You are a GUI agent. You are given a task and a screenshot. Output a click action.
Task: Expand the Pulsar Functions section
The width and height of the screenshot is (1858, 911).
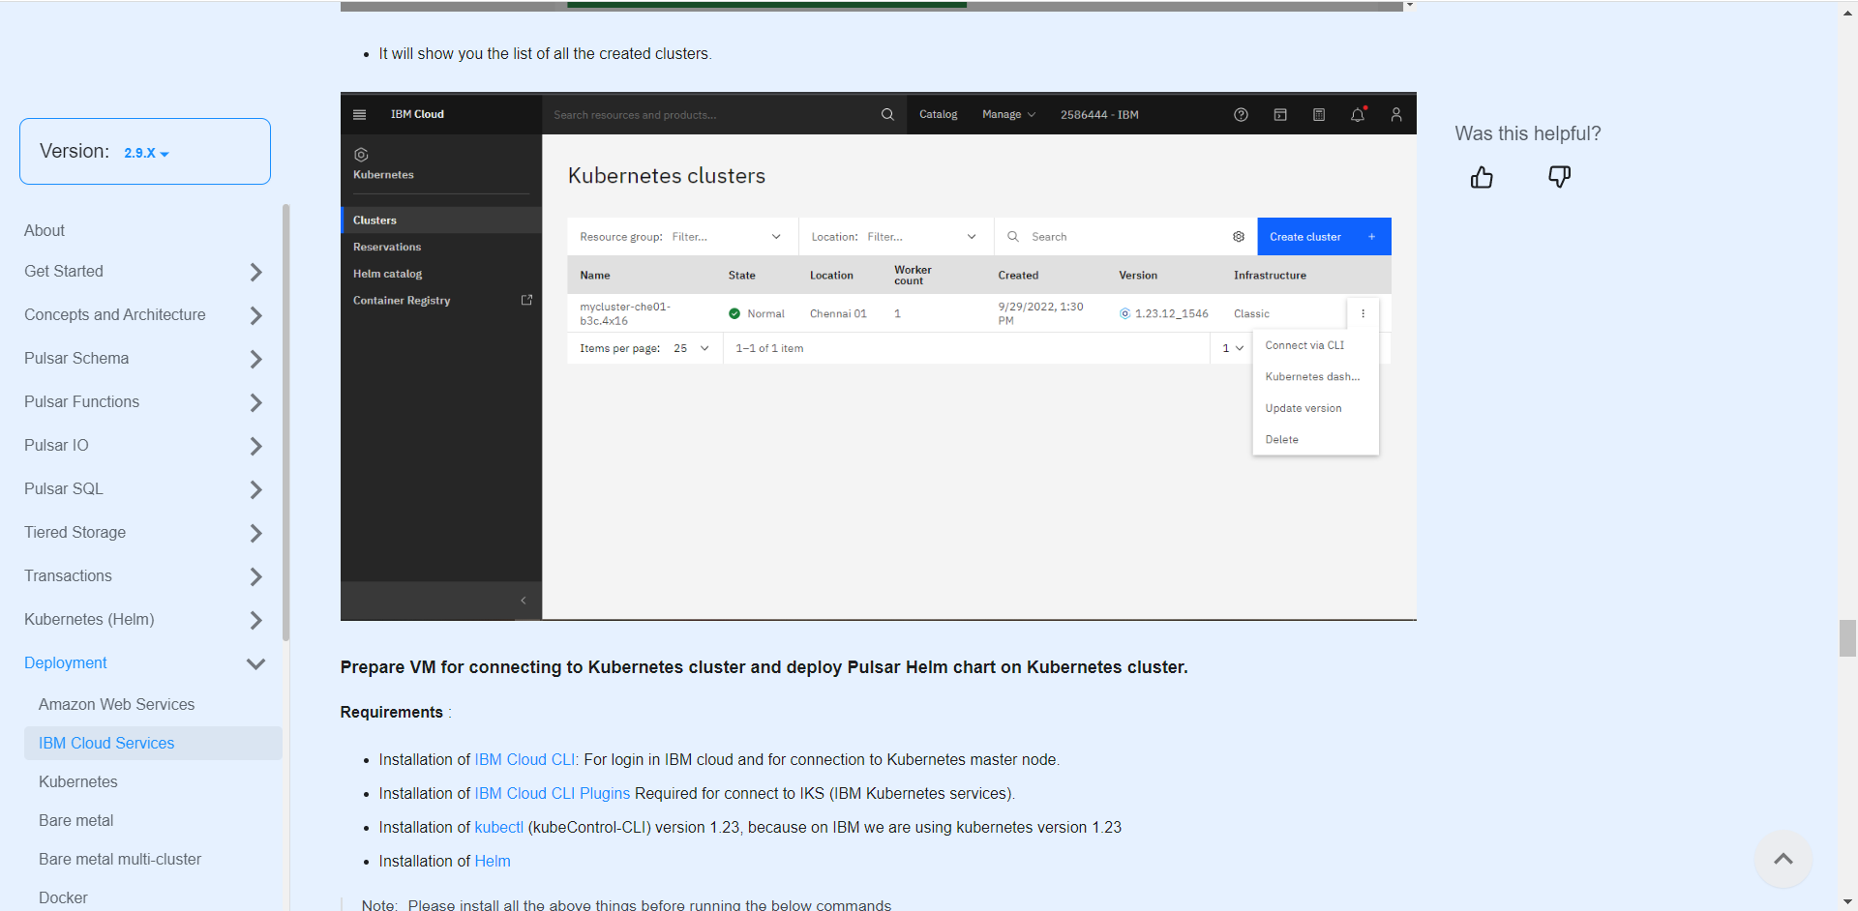(255, 402)
